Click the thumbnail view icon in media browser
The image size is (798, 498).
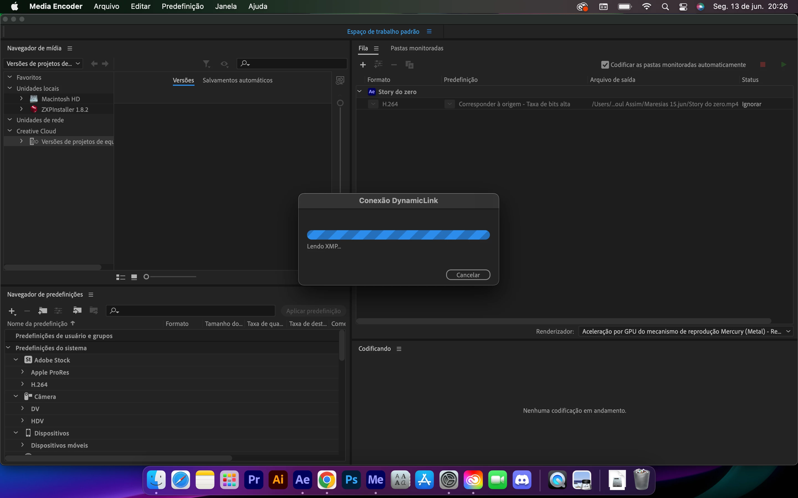[x=134, y=277]
